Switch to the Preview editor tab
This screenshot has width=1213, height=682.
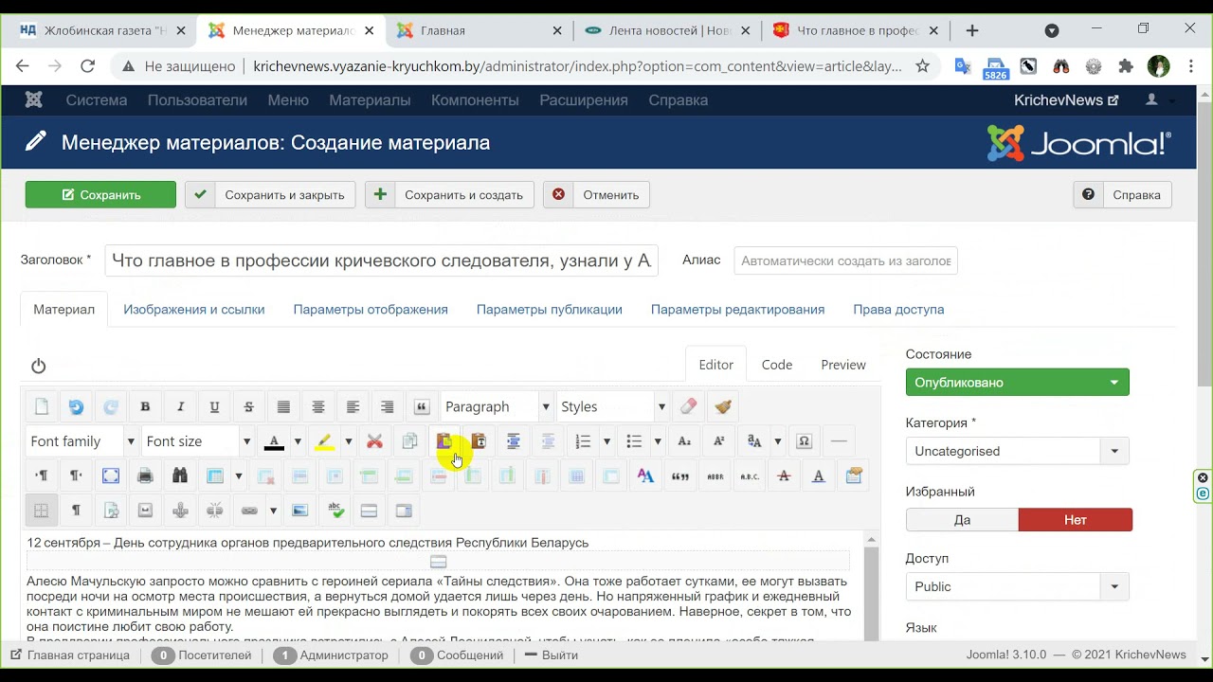click(x=843, y=365)
